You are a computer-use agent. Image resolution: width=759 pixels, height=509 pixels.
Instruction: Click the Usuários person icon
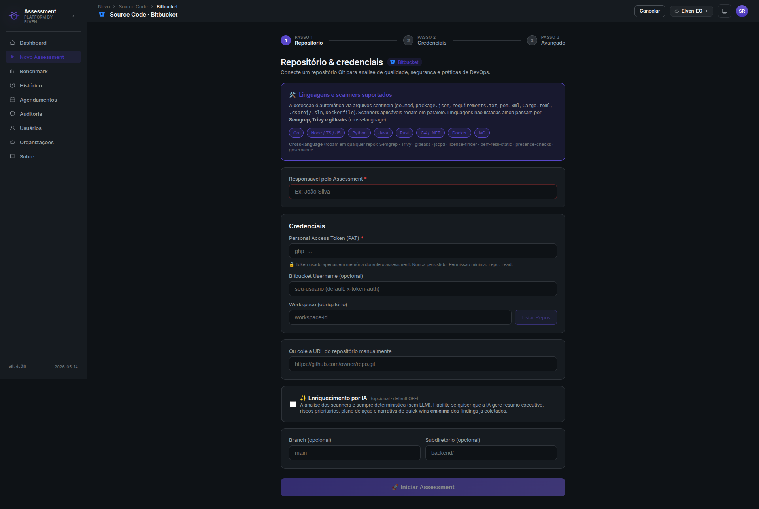[12, 128]
